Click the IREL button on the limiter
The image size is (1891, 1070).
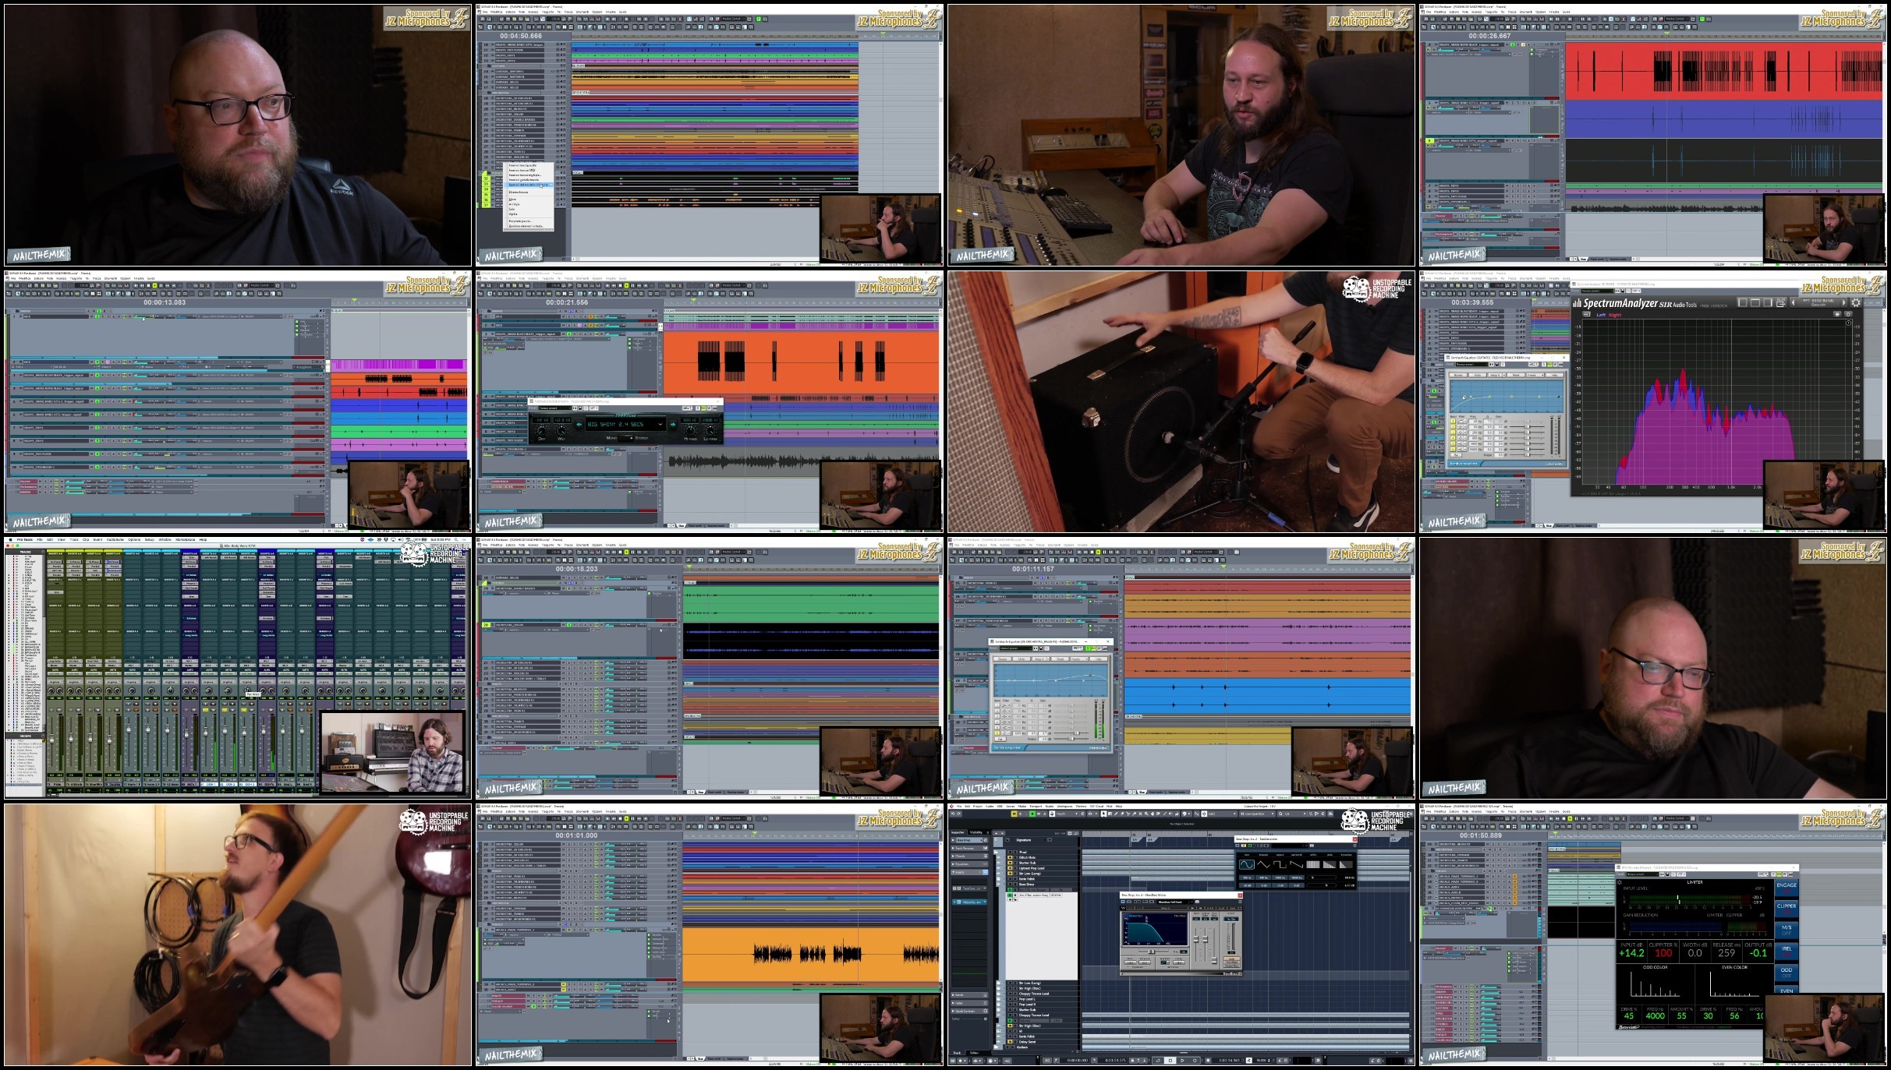[1787, 952]
